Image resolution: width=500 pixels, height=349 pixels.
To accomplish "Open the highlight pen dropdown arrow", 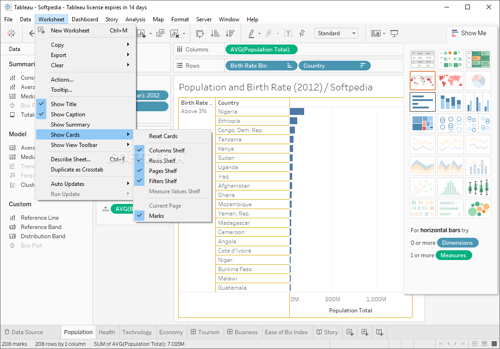I will [259, 33].
